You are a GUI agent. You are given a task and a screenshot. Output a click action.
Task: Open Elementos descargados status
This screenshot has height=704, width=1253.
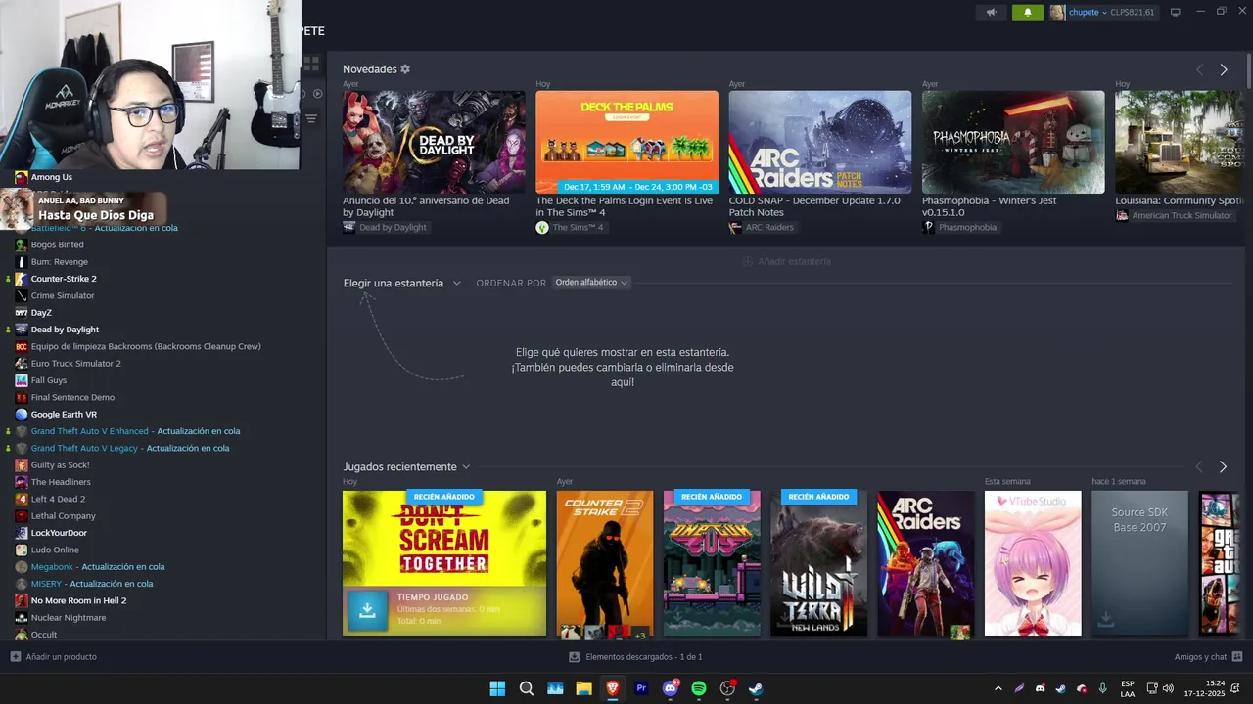tap(643, 656)
